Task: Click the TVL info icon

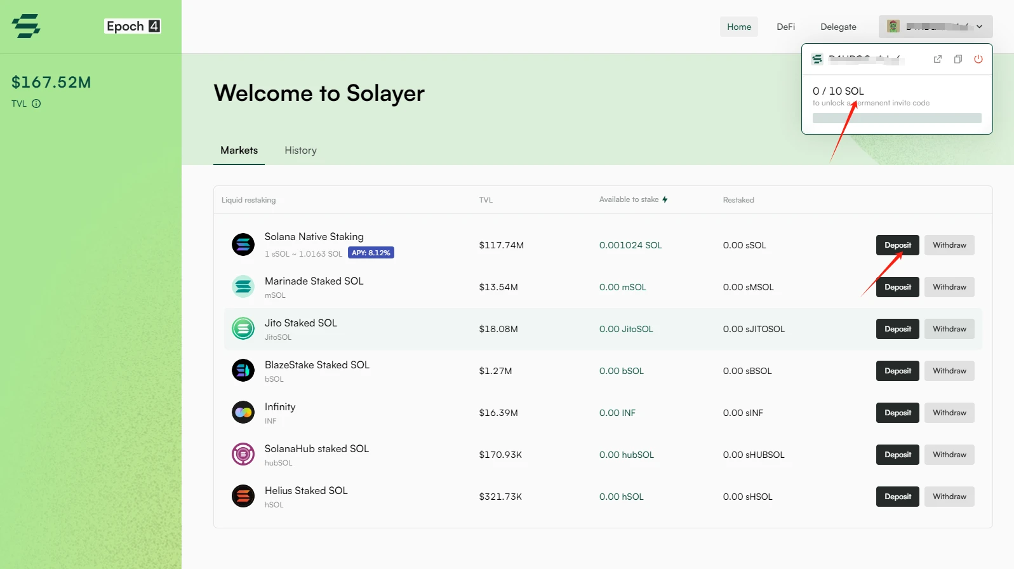Action: 36,104
